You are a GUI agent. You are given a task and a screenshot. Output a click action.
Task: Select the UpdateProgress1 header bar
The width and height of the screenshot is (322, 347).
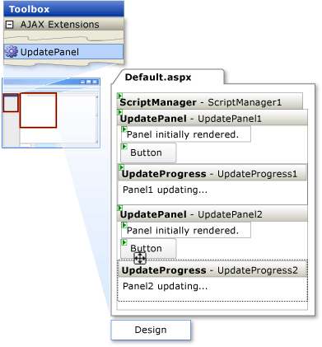click(212, 172)
